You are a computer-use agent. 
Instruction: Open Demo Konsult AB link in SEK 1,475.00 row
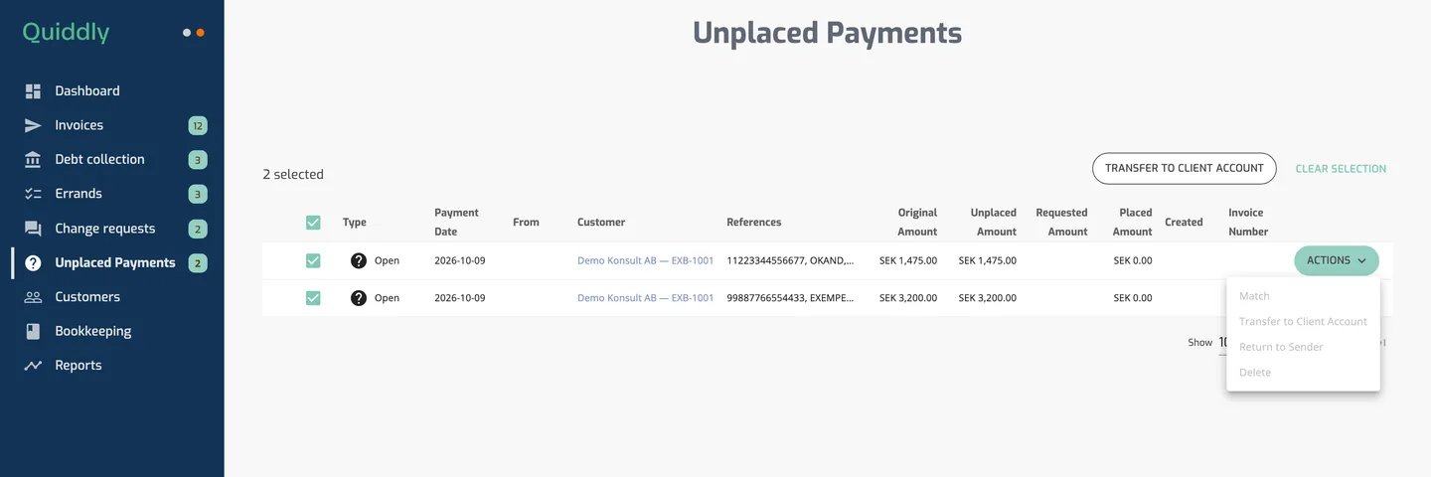[x=645, y=260]
